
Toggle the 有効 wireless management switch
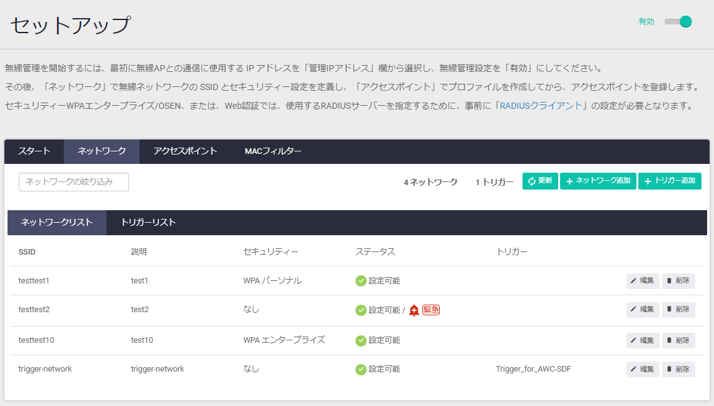678,22
